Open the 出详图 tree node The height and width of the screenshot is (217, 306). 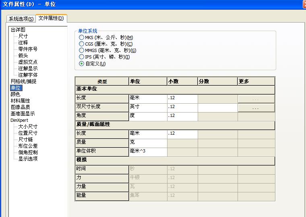(18, 30)
